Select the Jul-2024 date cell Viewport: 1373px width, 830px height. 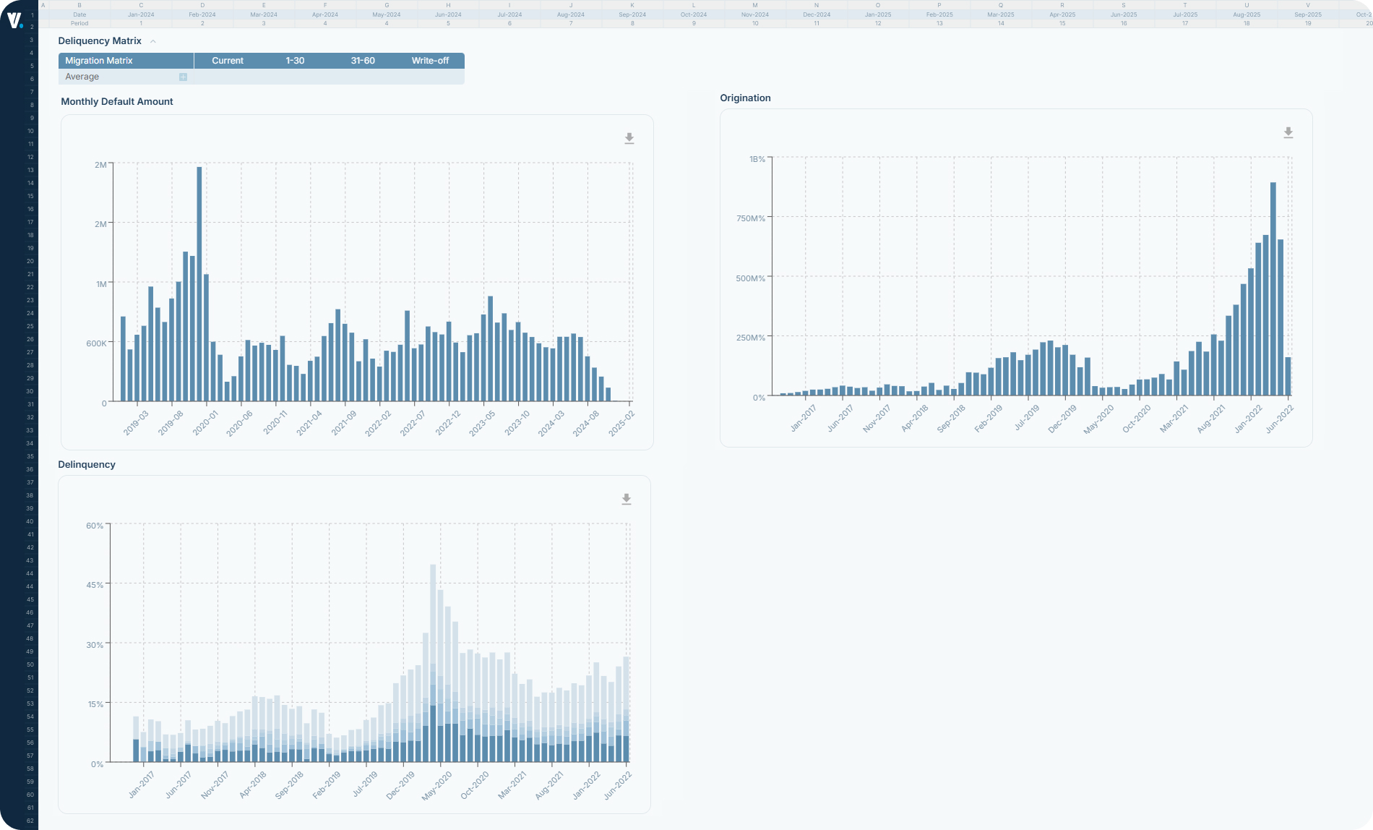click(509, 14)
